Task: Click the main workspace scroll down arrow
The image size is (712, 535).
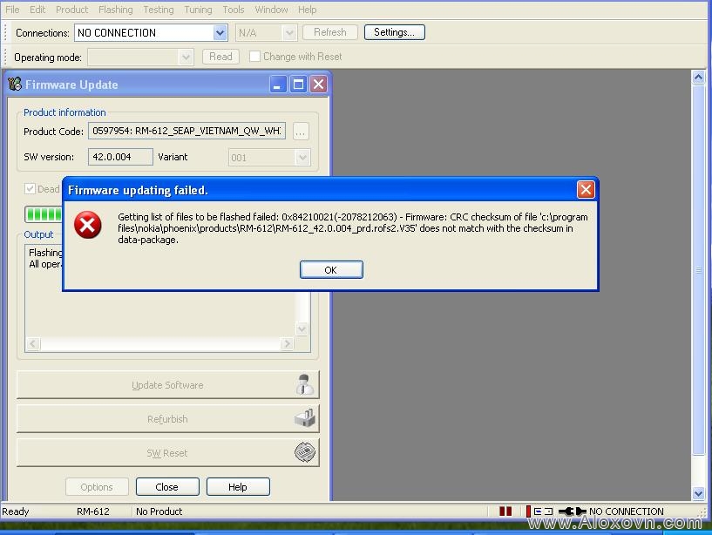Action: pyautogui.click(x=698, y=493)
